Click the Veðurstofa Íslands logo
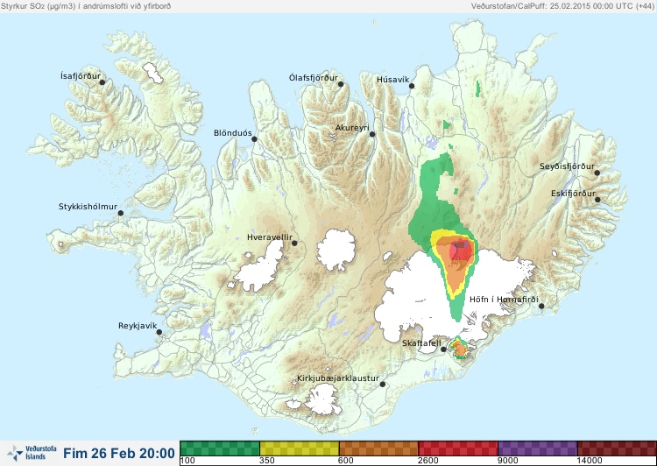 tap(32, 453)
